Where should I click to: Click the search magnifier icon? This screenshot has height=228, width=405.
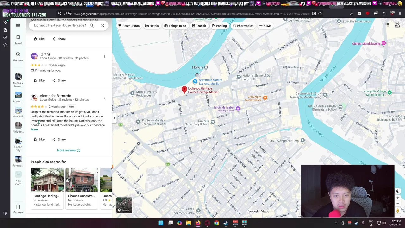[x=92, y=25]
